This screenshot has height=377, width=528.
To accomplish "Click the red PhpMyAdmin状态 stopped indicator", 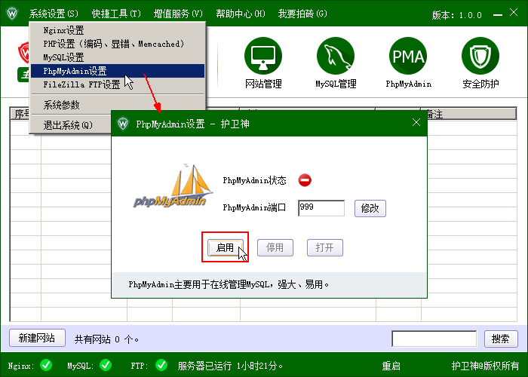I will pyautogui.click(x=305, y=180).
